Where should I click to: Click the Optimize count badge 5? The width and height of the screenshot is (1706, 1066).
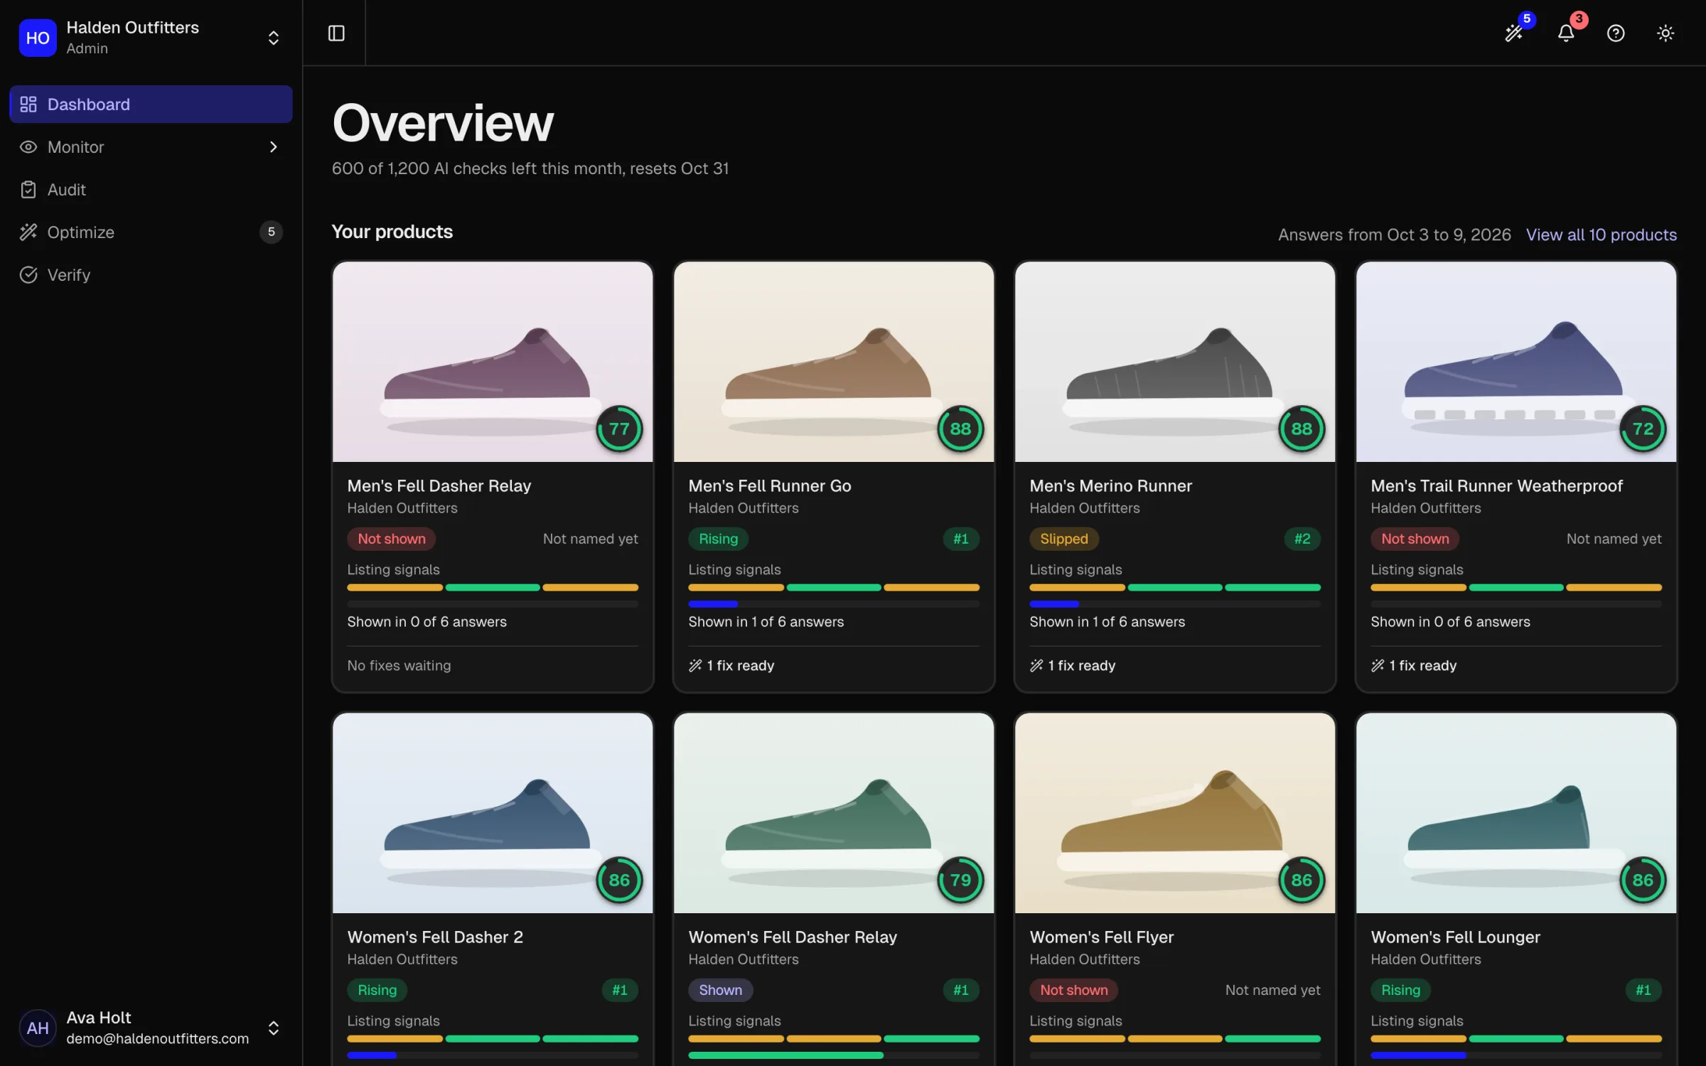pos(271,232)
